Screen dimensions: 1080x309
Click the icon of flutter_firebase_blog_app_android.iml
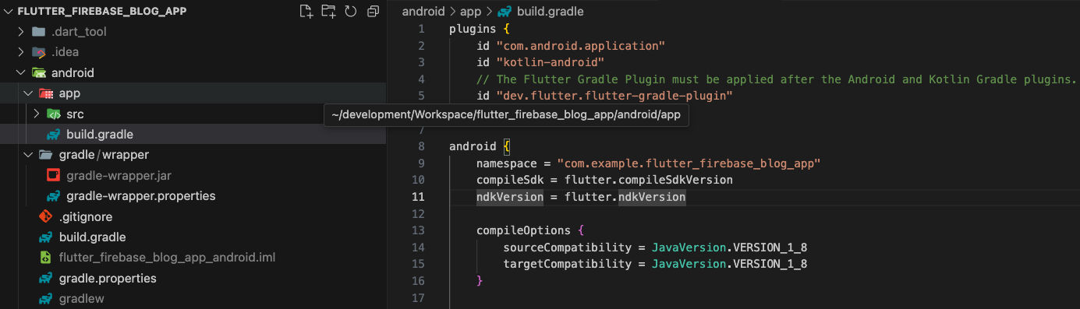(x=45, y=258)
